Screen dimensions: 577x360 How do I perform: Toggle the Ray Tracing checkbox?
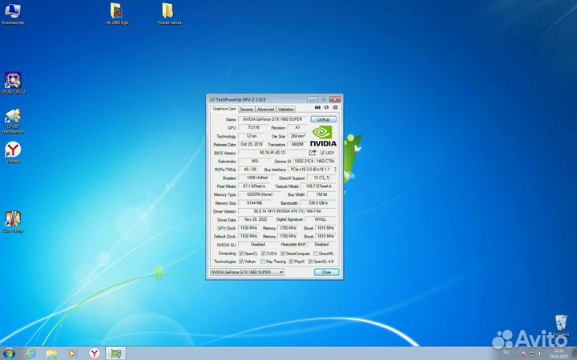pos(263,262)
